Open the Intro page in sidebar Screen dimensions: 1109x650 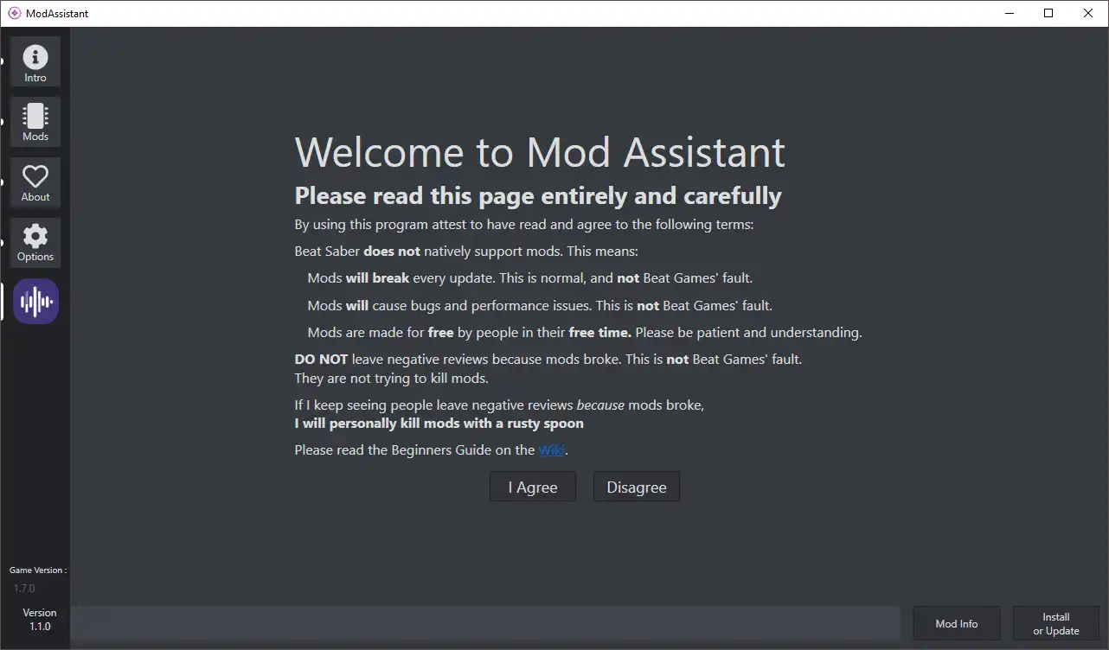(x=35, y=61)
